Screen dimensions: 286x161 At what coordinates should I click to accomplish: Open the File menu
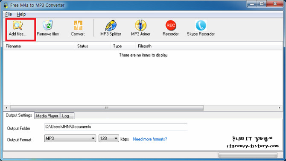[x=9, y=14]
